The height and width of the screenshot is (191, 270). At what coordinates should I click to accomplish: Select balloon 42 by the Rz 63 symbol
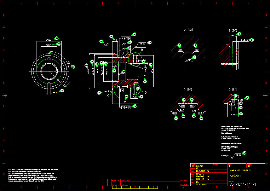click(244, 153)
